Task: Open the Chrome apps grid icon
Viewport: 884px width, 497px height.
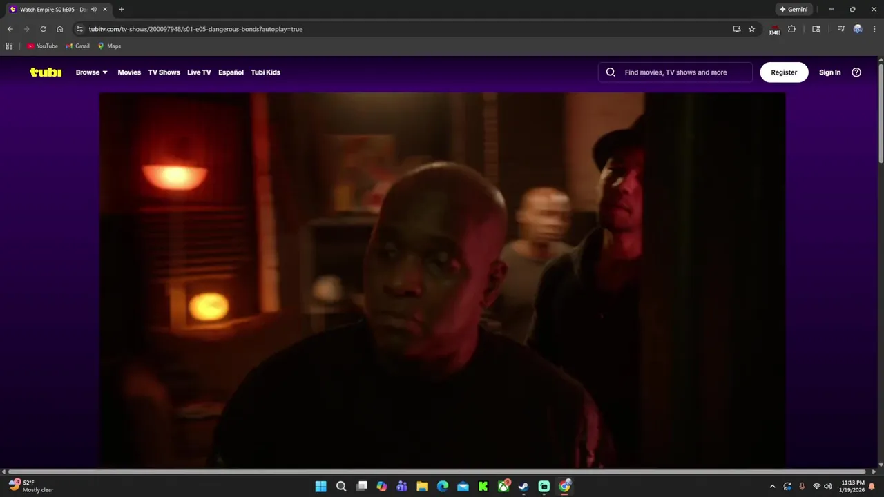Action: [9, 46]
